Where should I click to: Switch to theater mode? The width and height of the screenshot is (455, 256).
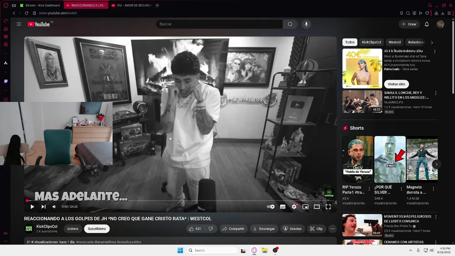(317, 207)
